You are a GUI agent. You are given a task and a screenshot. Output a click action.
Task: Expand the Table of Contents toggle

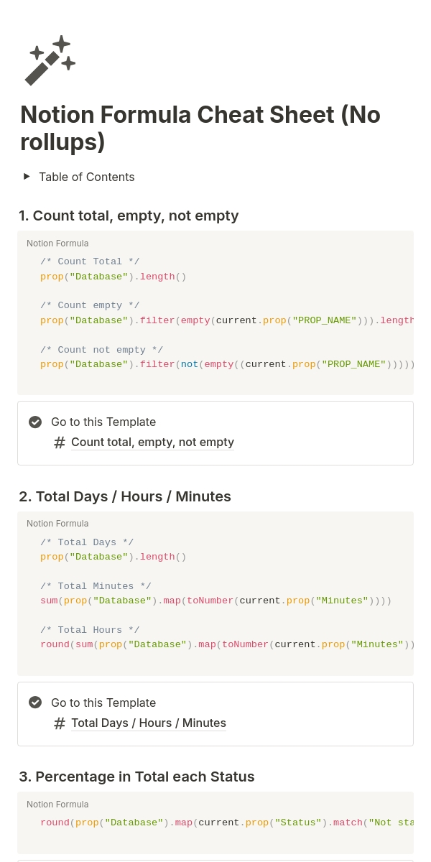coord(27,177)
